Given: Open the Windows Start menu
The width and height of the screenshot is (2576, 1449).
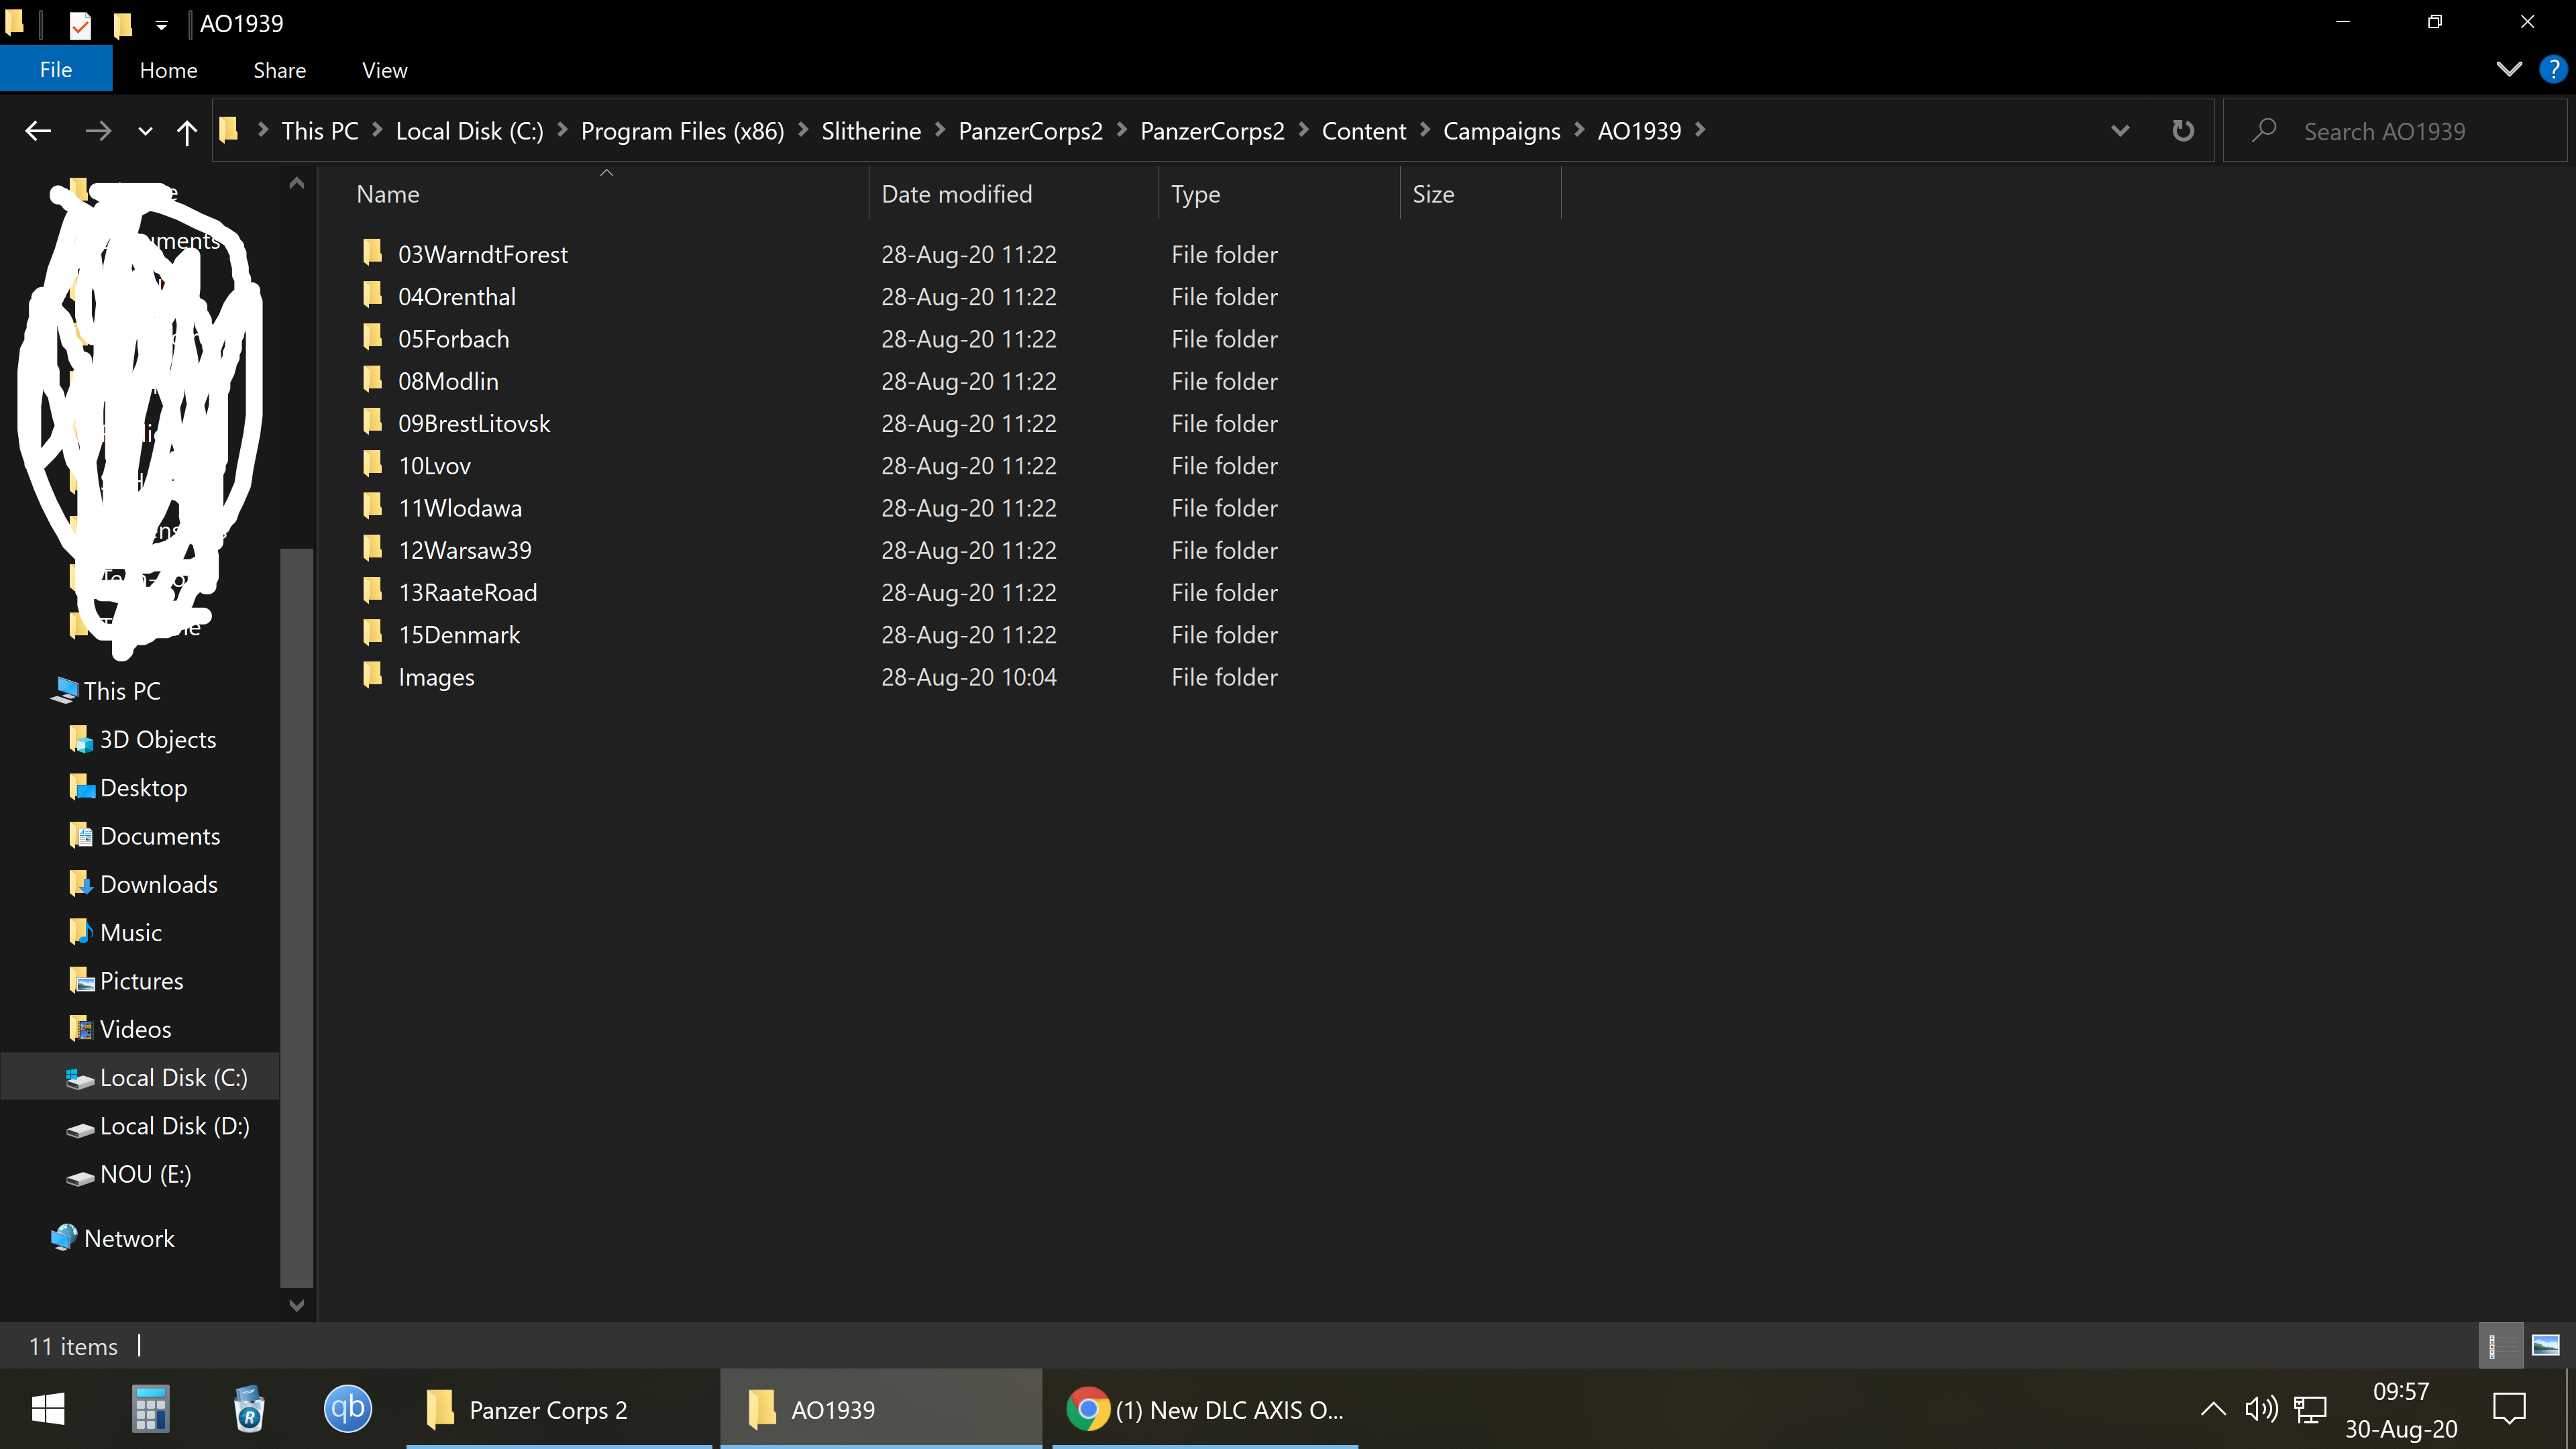Looking at the screenshot, I should (x=48, y=1410).
